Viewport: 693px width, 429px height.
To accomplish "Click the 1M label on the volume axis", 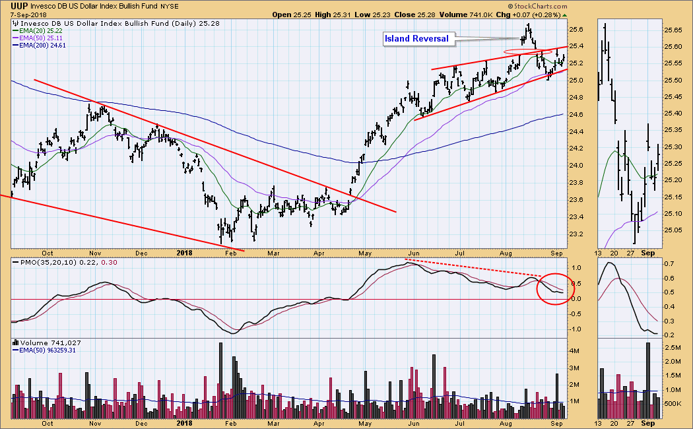I will (x=575, y=401).
